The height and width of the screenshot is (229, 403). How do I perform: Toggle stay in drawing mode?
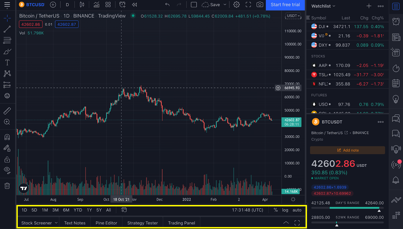(x=7, y=148)
